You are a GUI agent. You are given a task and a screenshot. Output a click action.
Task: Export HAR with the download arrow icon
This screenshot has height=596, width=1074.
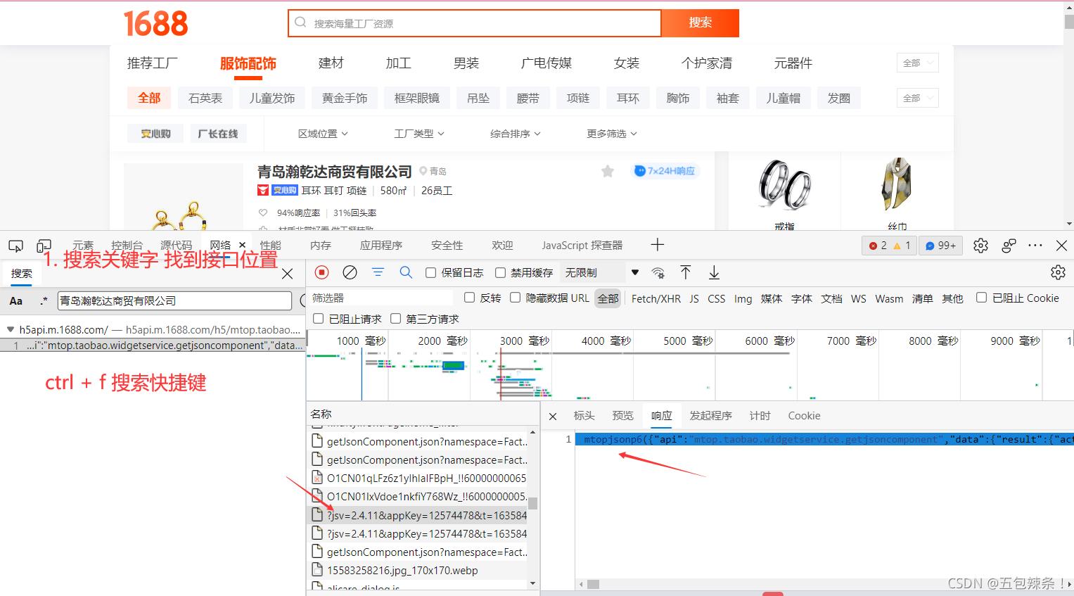click(x=714, y=272)
